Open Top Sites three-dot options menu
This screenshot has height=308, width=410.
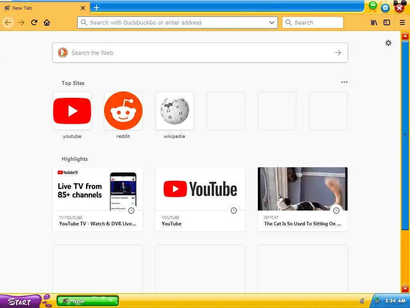(x=344, y=82)
